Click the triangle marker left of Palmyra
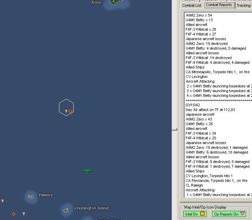Image resolution: width=252 pixels, height=220 pixels. tap(3, 201)
